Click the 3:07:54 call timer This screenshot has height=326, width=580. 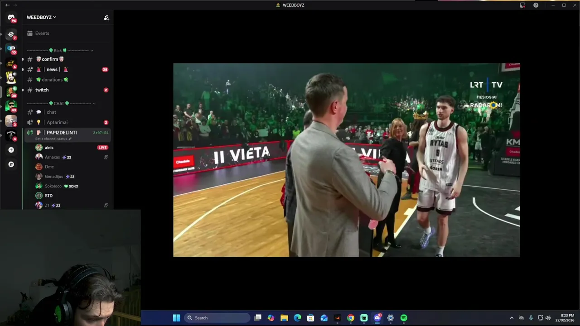pos(101,133)
